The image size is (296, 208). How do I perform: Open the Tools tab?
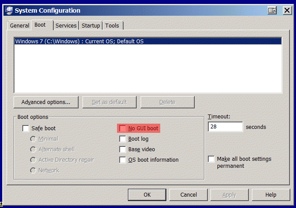[x=112, y=25]
